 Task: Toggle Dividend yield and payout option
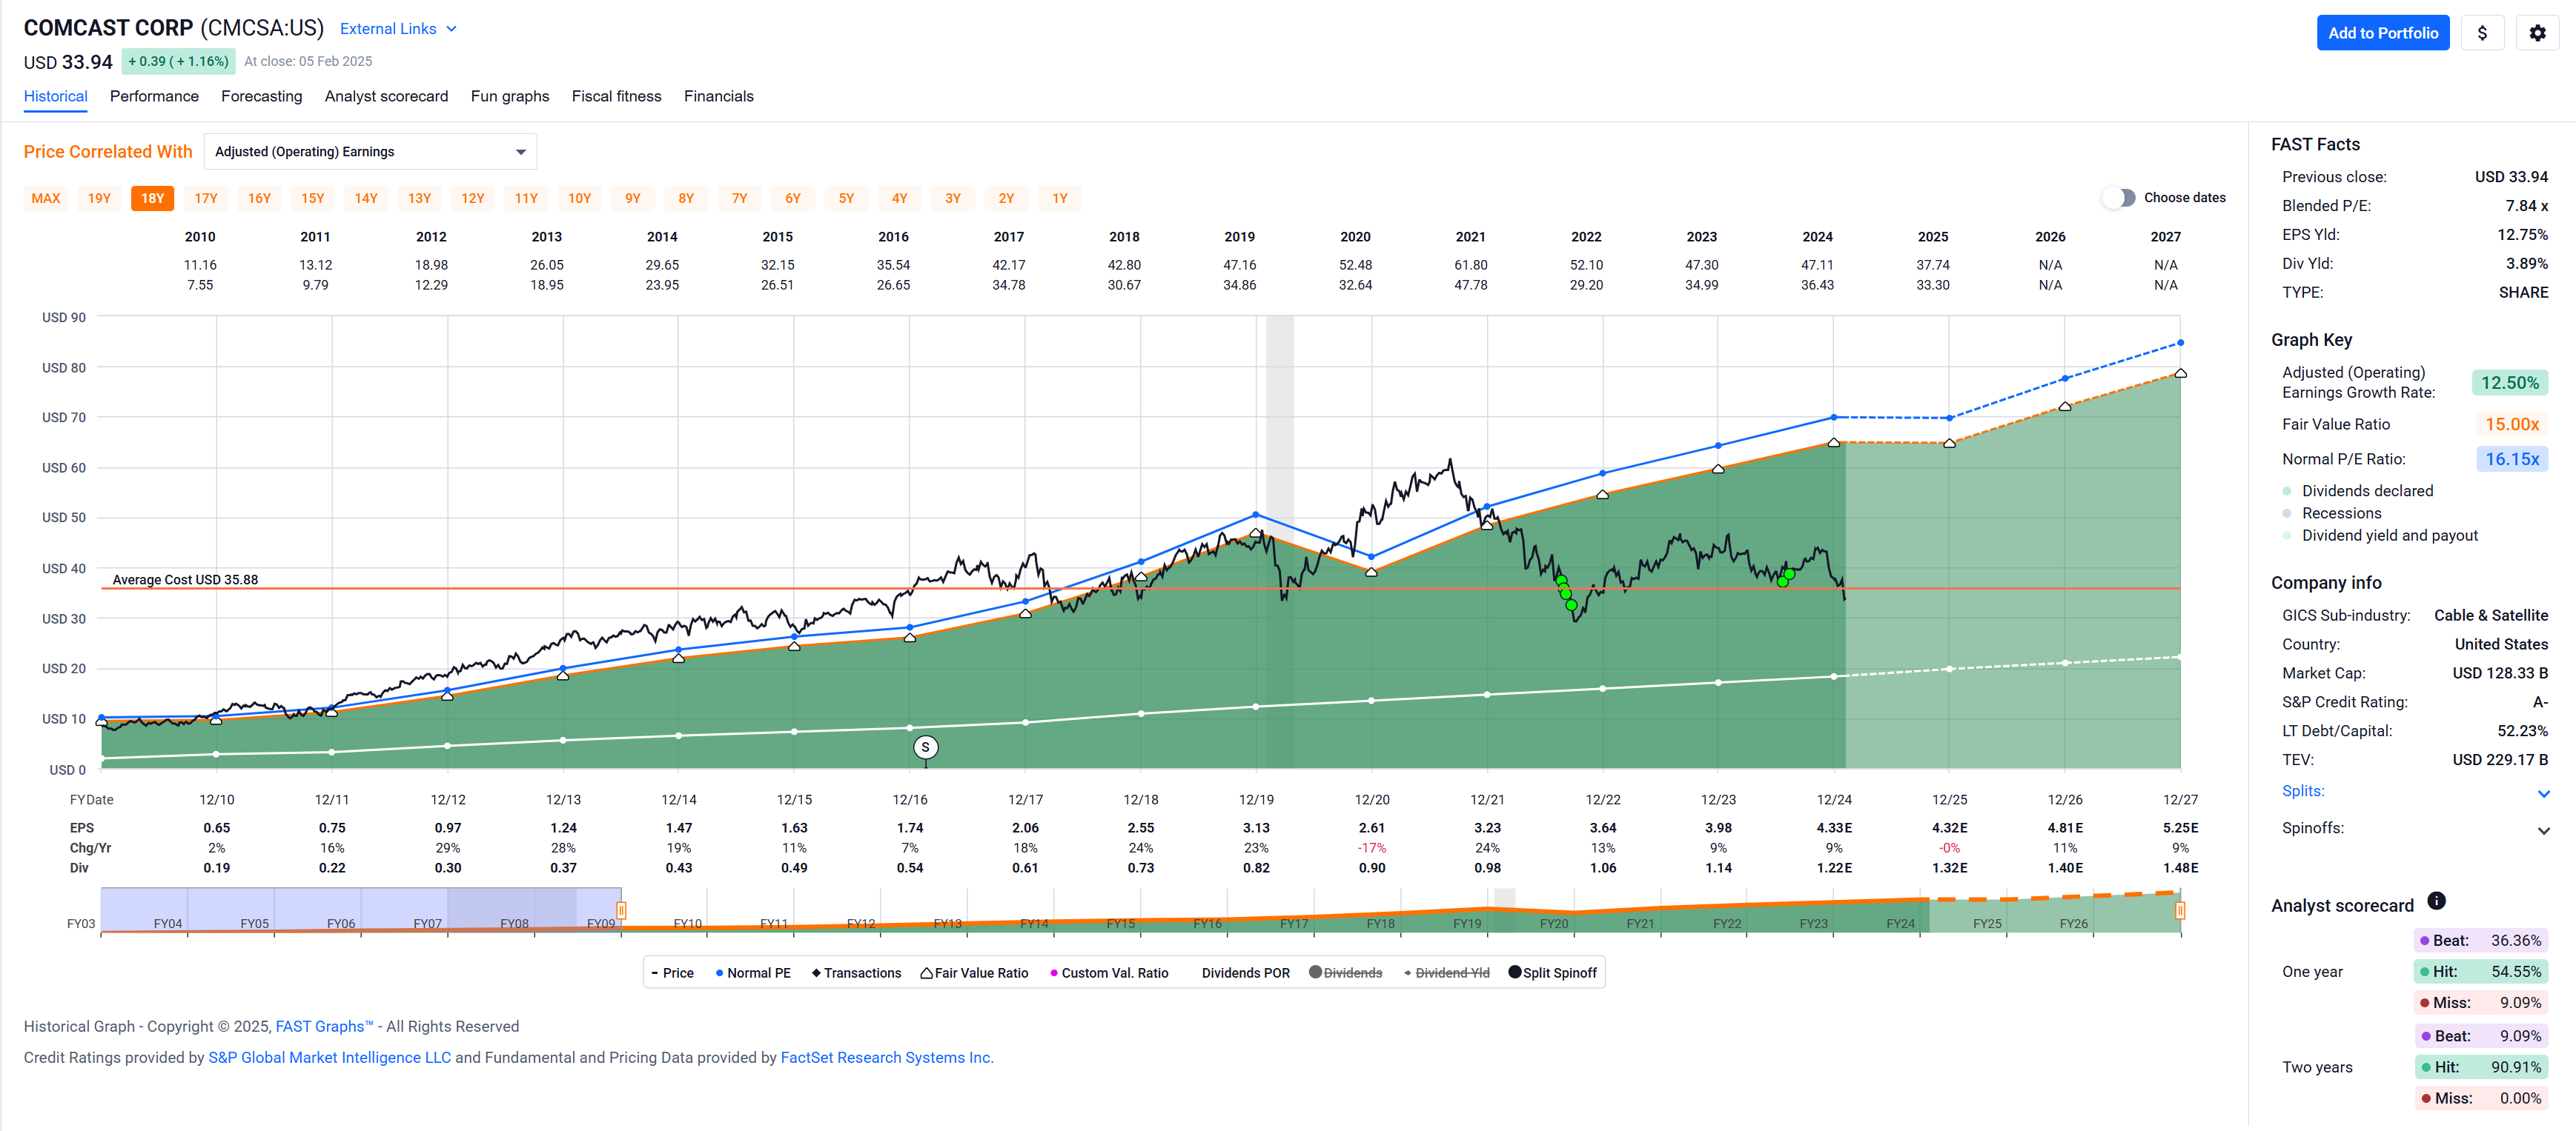2379,536
